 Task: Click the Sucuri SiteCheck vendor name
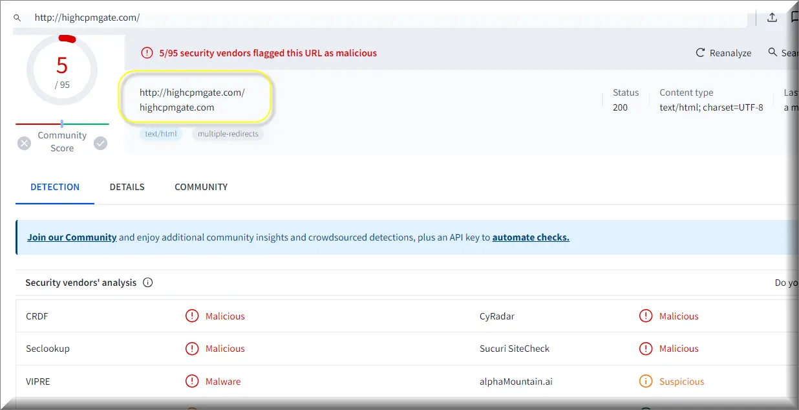pyautogui.click(x=515, y=349)
